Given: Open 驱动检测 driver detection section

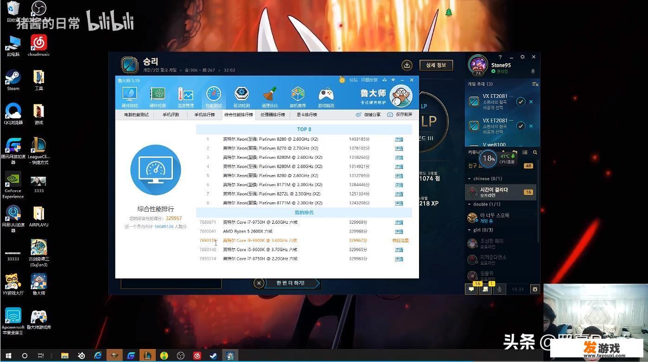Looking at the screenshot, I should (x=241, y=97).
